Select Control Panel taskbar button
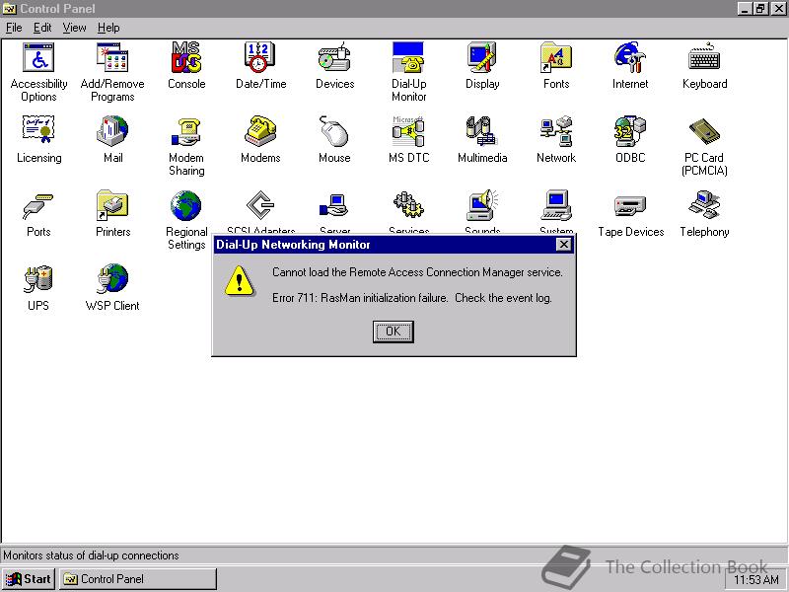This screenshot has height=592, width=789. pos(138,579)
